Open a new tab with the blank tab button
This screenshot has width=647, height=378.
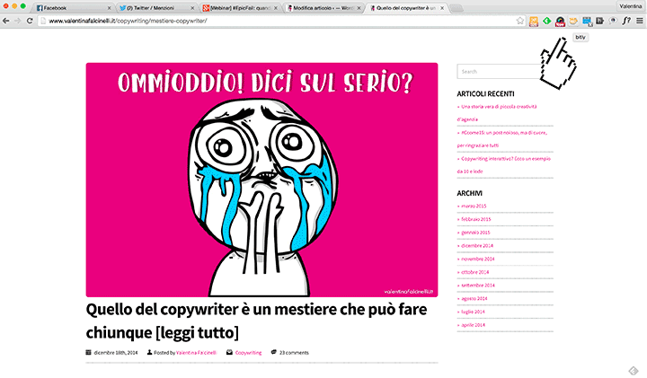(x=456, y=8)
